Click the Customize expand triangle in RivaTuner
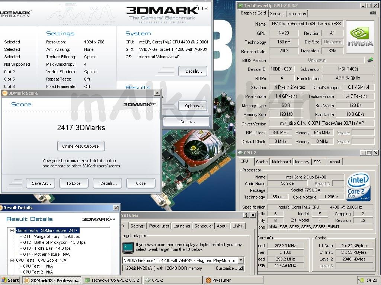The height and width of the screenshot is (285, 381). (241, 268)
